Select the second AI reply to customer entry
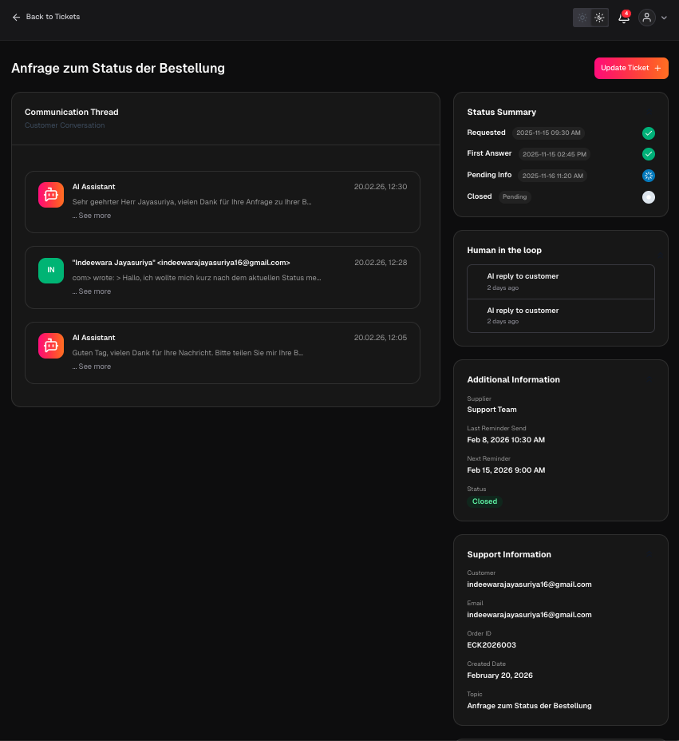Viewport: 679px width, 741px height. click(560, 315)
